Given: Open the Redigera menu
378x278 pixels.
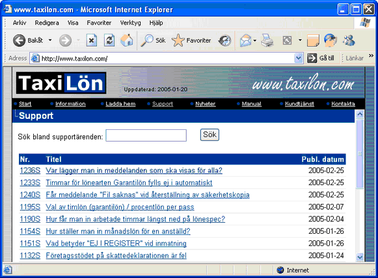Looking at the screenshot, I should coord(47,23).
